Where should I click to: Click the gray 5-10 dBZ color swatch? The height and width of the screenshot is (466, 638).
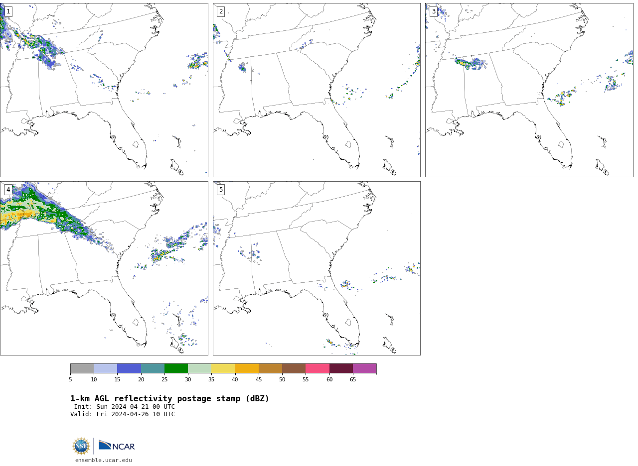(x=82, y=368)
